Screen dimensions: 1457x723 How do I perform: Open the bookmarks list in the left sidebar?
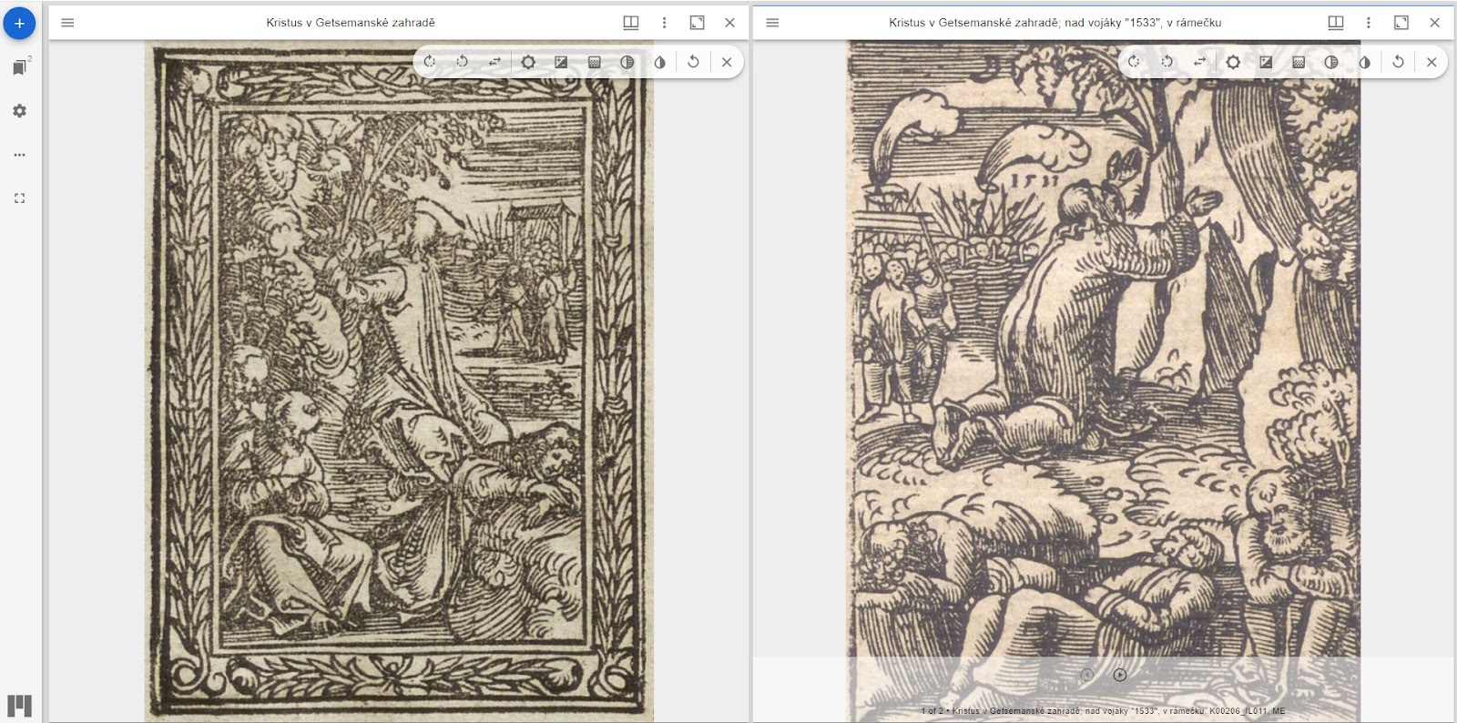coord(19,66)
